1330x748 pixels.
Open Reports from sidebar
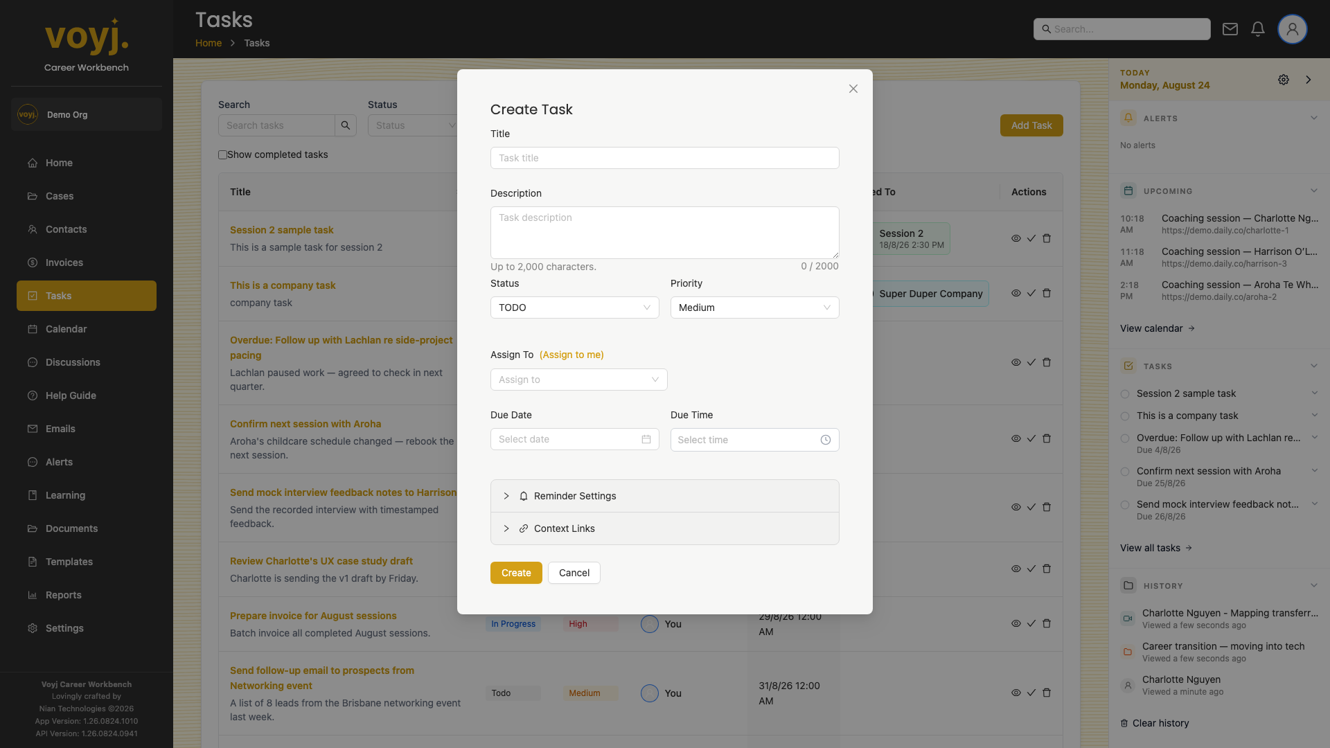point(87,595)
